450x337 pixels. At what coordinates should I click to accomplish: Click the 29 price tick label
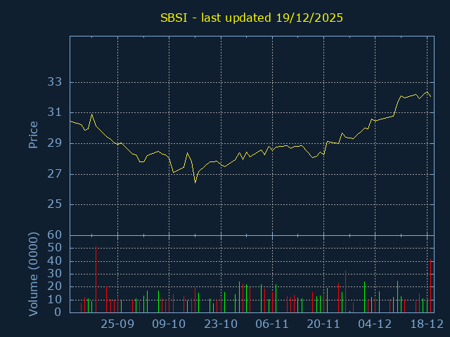tap(56, 143)
